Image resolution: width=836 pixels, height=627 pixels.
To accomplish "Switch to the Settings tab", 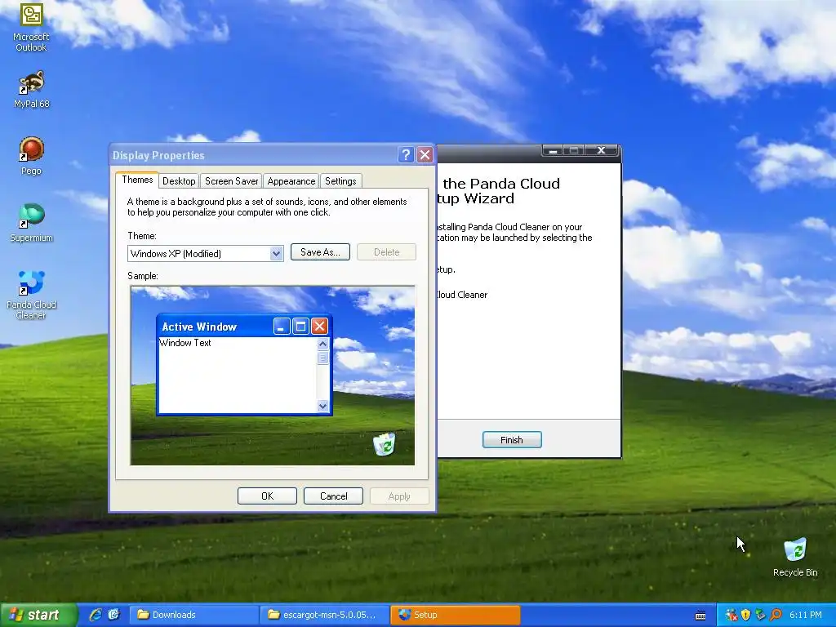I will click(340, 181).
